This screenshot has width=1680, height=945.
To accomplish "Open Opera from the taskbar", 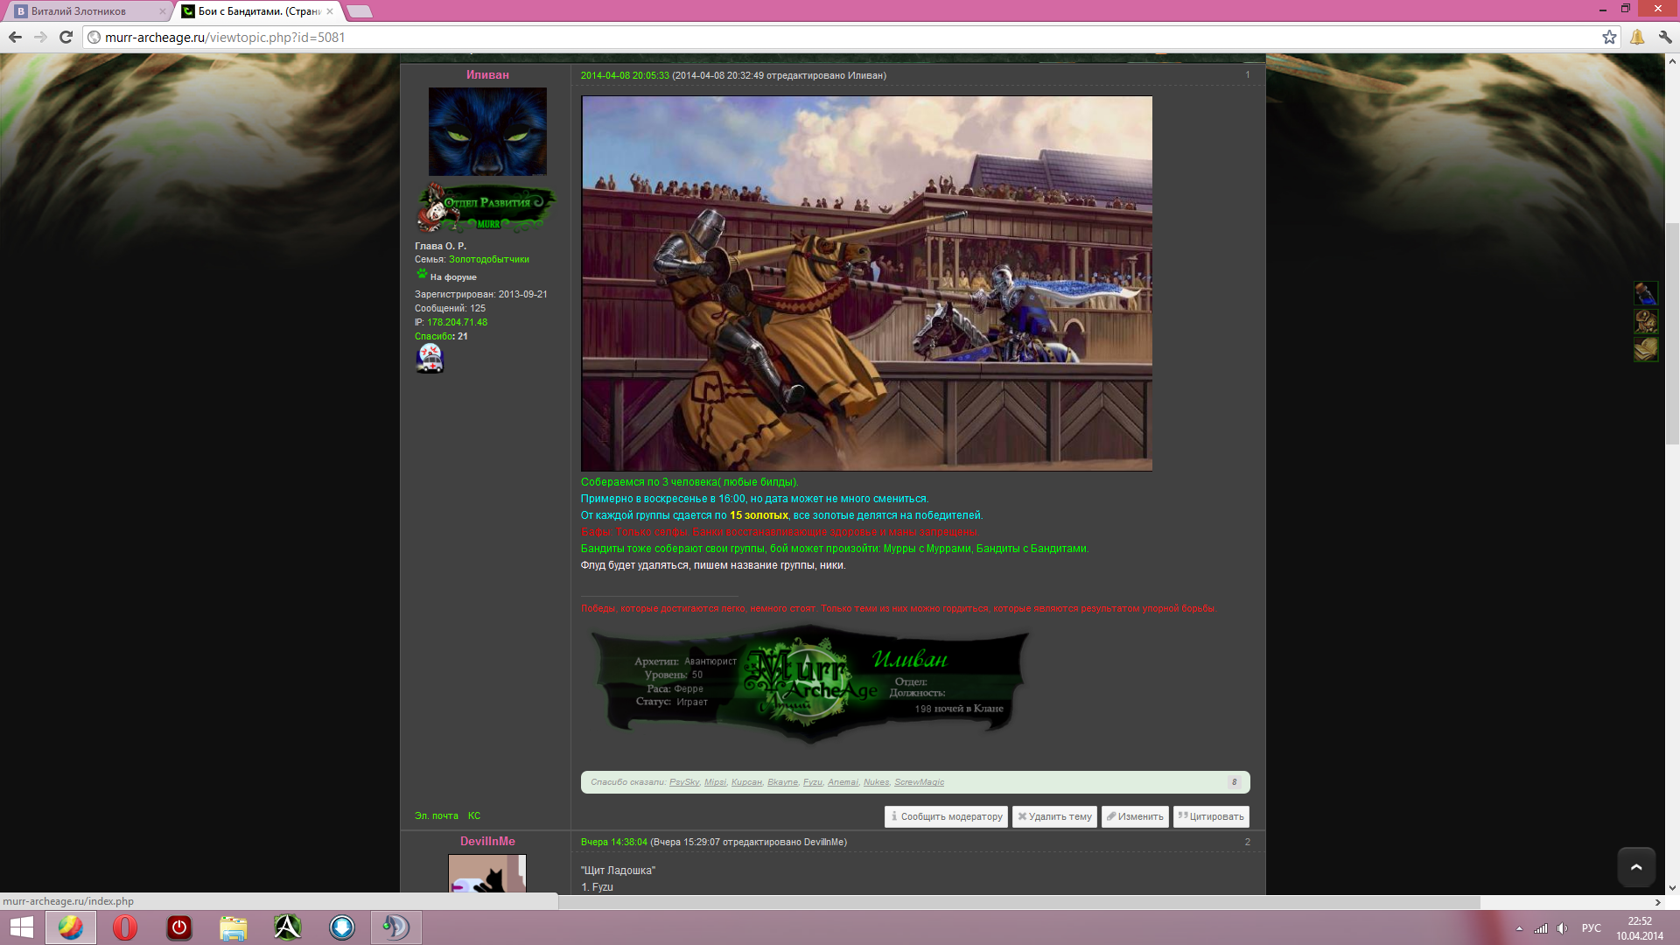I will click(125, 927).
